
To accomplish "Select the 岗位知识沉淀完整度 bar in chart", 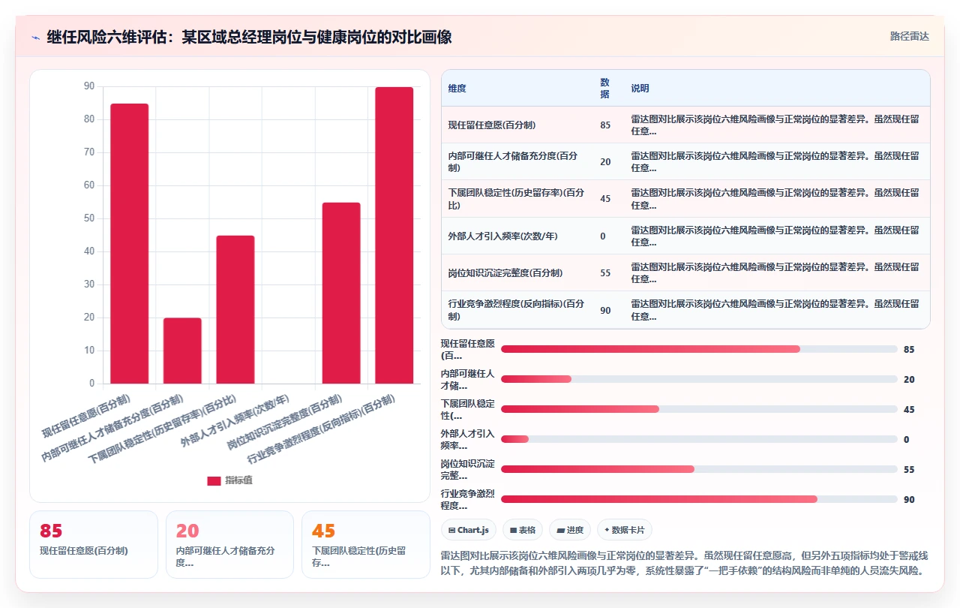I will (x=341, y=293).
